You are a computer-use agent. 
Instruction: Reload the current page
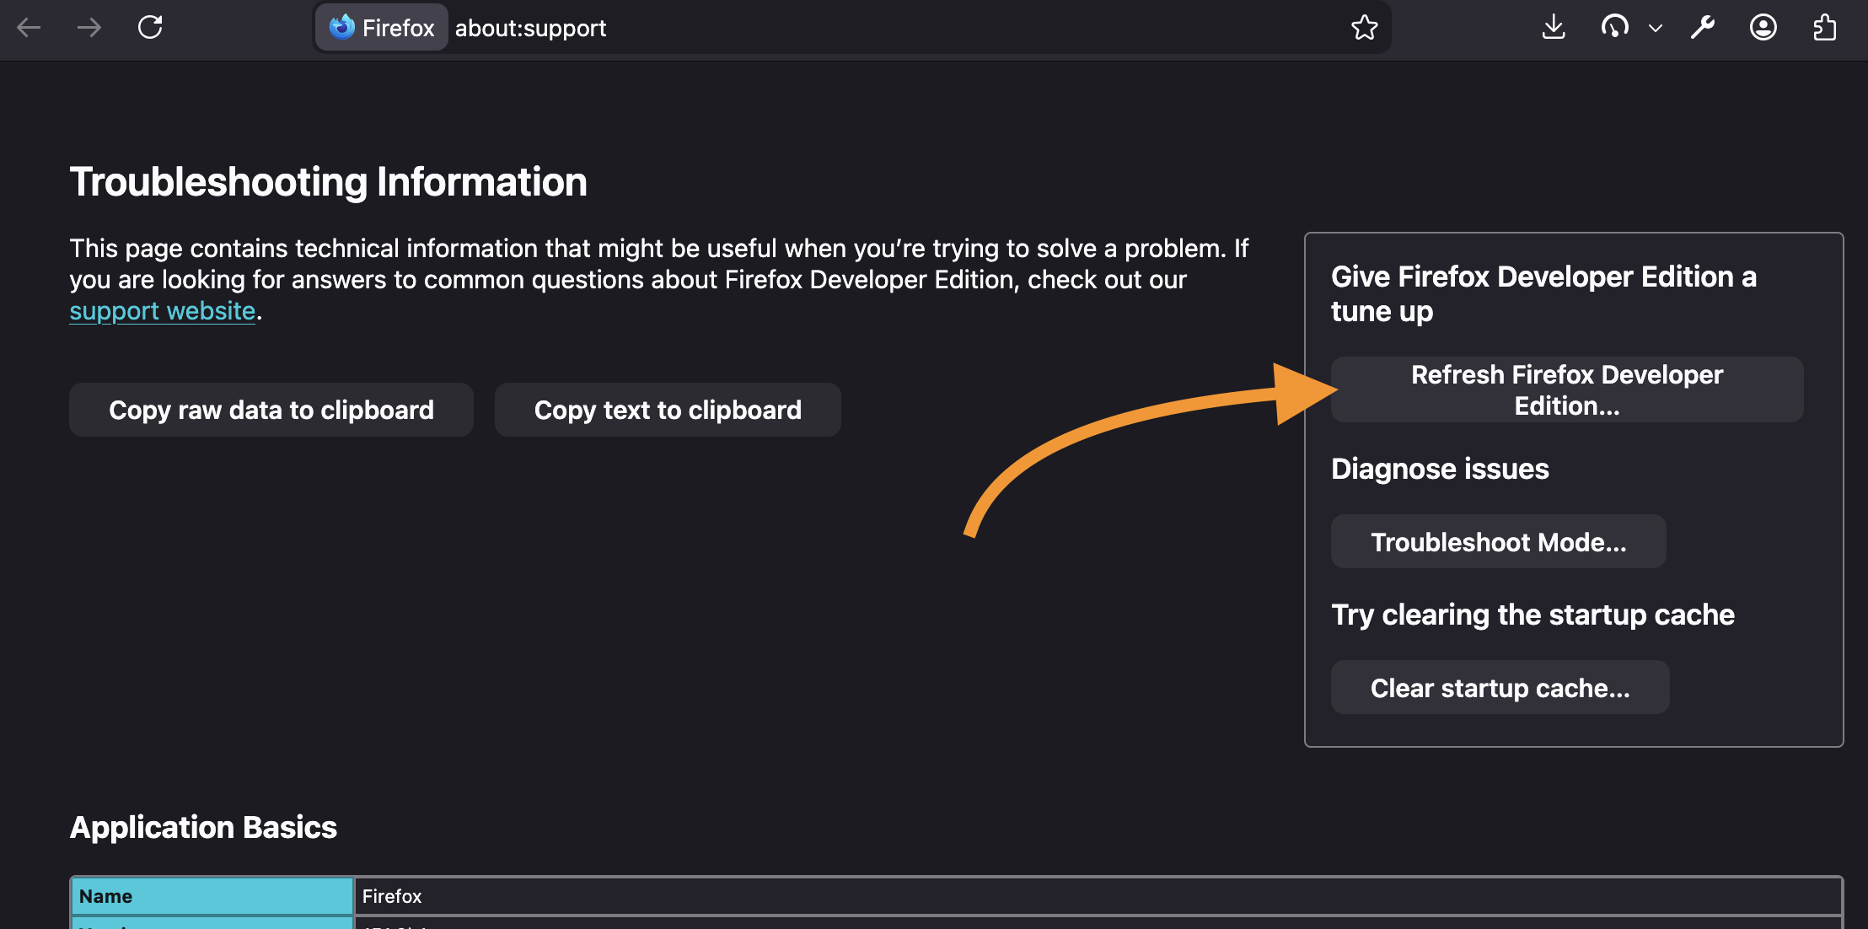(150, 28)
